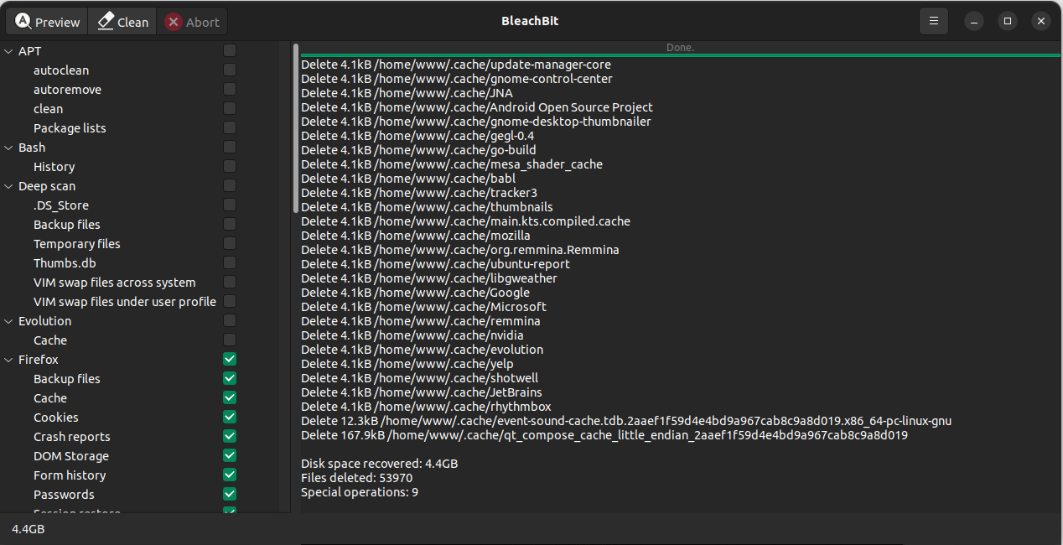Click the cleaner list scrollbar
This screenshot has width=1063, height=545.
(296, 127)
